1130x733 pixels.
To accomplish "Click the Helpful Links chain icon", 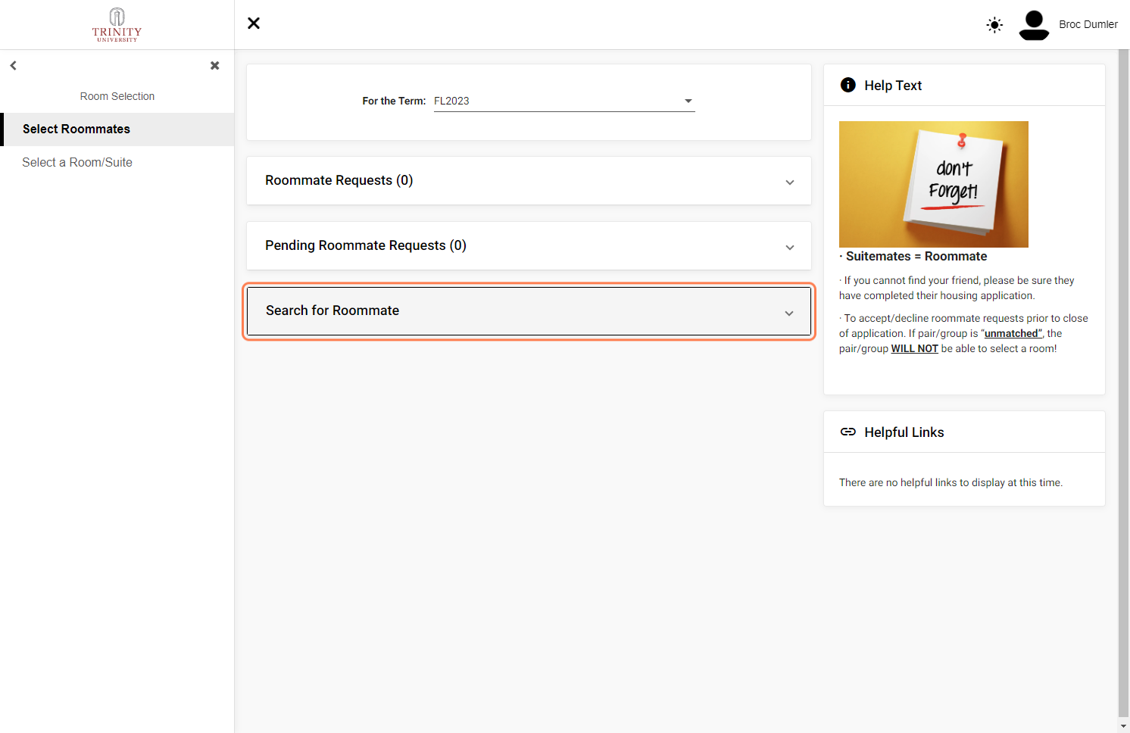I will point(848,432).
